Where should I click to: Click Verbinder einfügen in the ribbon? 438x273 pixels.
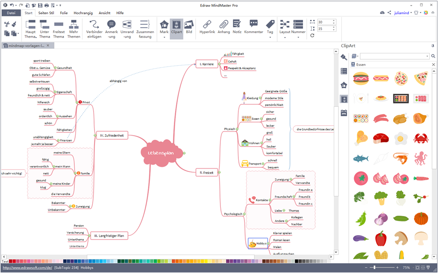[x=94, y=28]
